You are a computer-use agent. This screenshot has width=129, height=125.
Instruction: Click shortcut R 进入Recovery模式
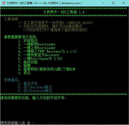coord(35,87)
